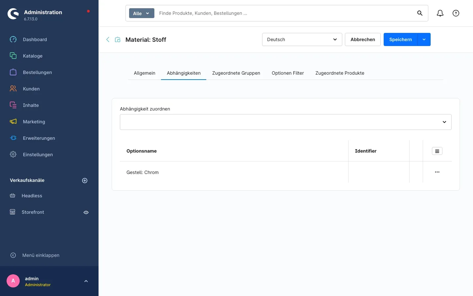This screenshot has width=473, height=296.
Task: Open the help question mark icon
Action: (x=456, y=13)
